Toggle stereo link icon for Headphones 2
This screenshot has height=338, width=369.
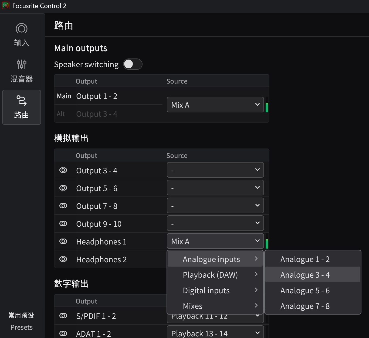tap(63, 259)
